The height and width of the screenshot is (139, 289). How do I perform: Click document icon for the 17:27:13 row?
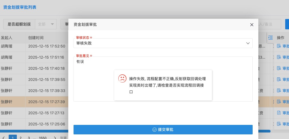coord(279,113)
